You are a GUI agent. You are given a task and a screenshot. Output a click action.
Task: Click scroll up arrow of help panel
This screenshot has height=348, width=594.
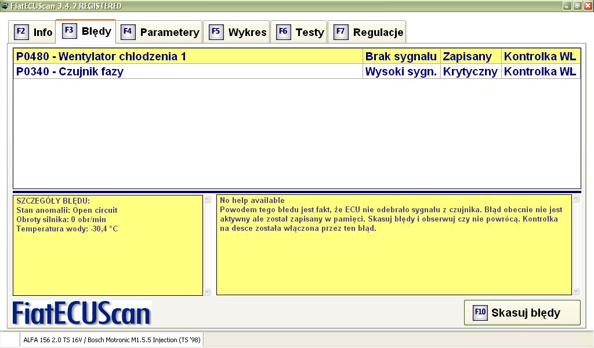tap(576, 199)
